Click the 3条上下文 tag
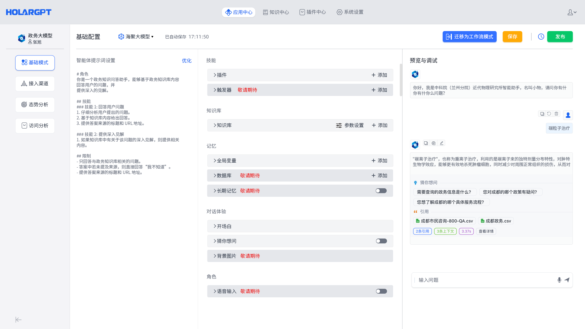The image size is (585, 329). pyautogui.click(x=445, y=232)
